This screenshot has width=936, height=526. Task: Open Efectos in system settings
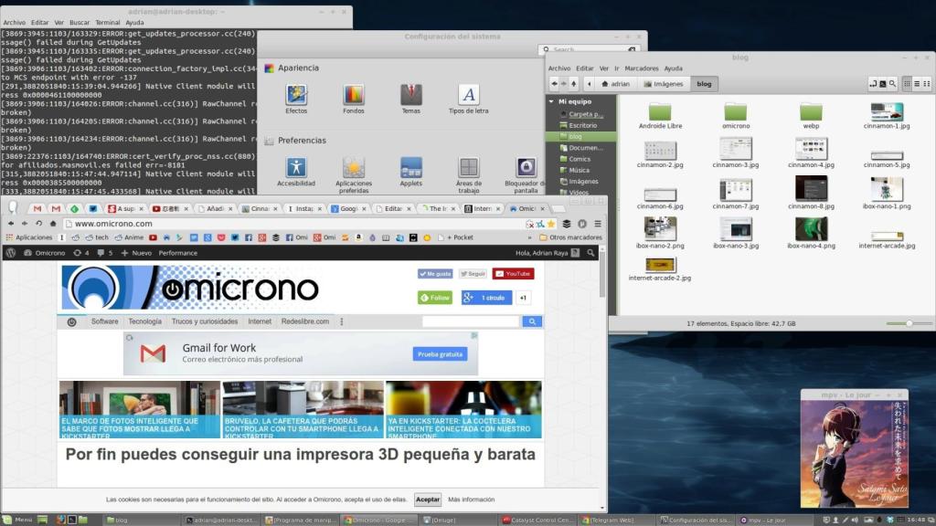(296, 95)
